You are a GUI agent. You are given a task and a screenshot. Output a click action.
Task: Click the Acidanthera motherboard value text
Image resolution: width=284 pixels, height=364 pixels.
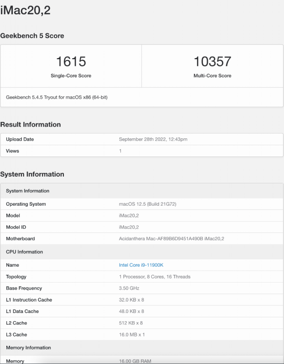pos(171,239)
